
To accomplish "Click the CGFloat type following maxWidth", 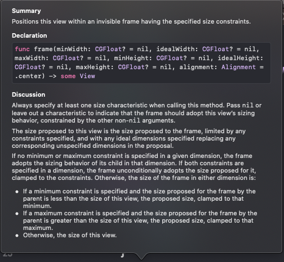I will [x=66, y=58].
